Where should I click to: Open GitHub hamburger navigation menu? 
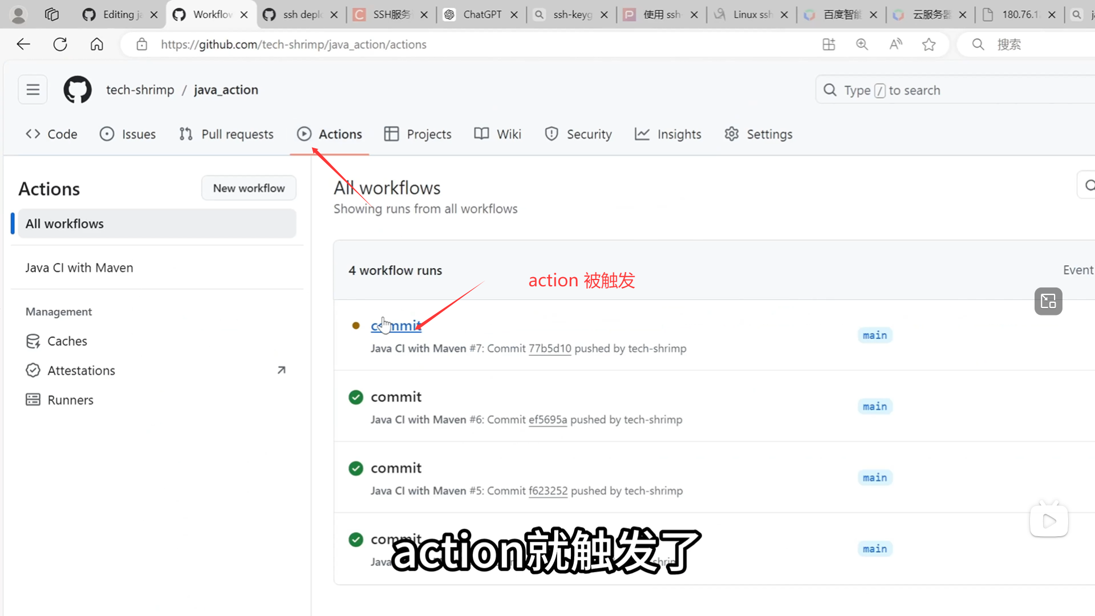33,90
